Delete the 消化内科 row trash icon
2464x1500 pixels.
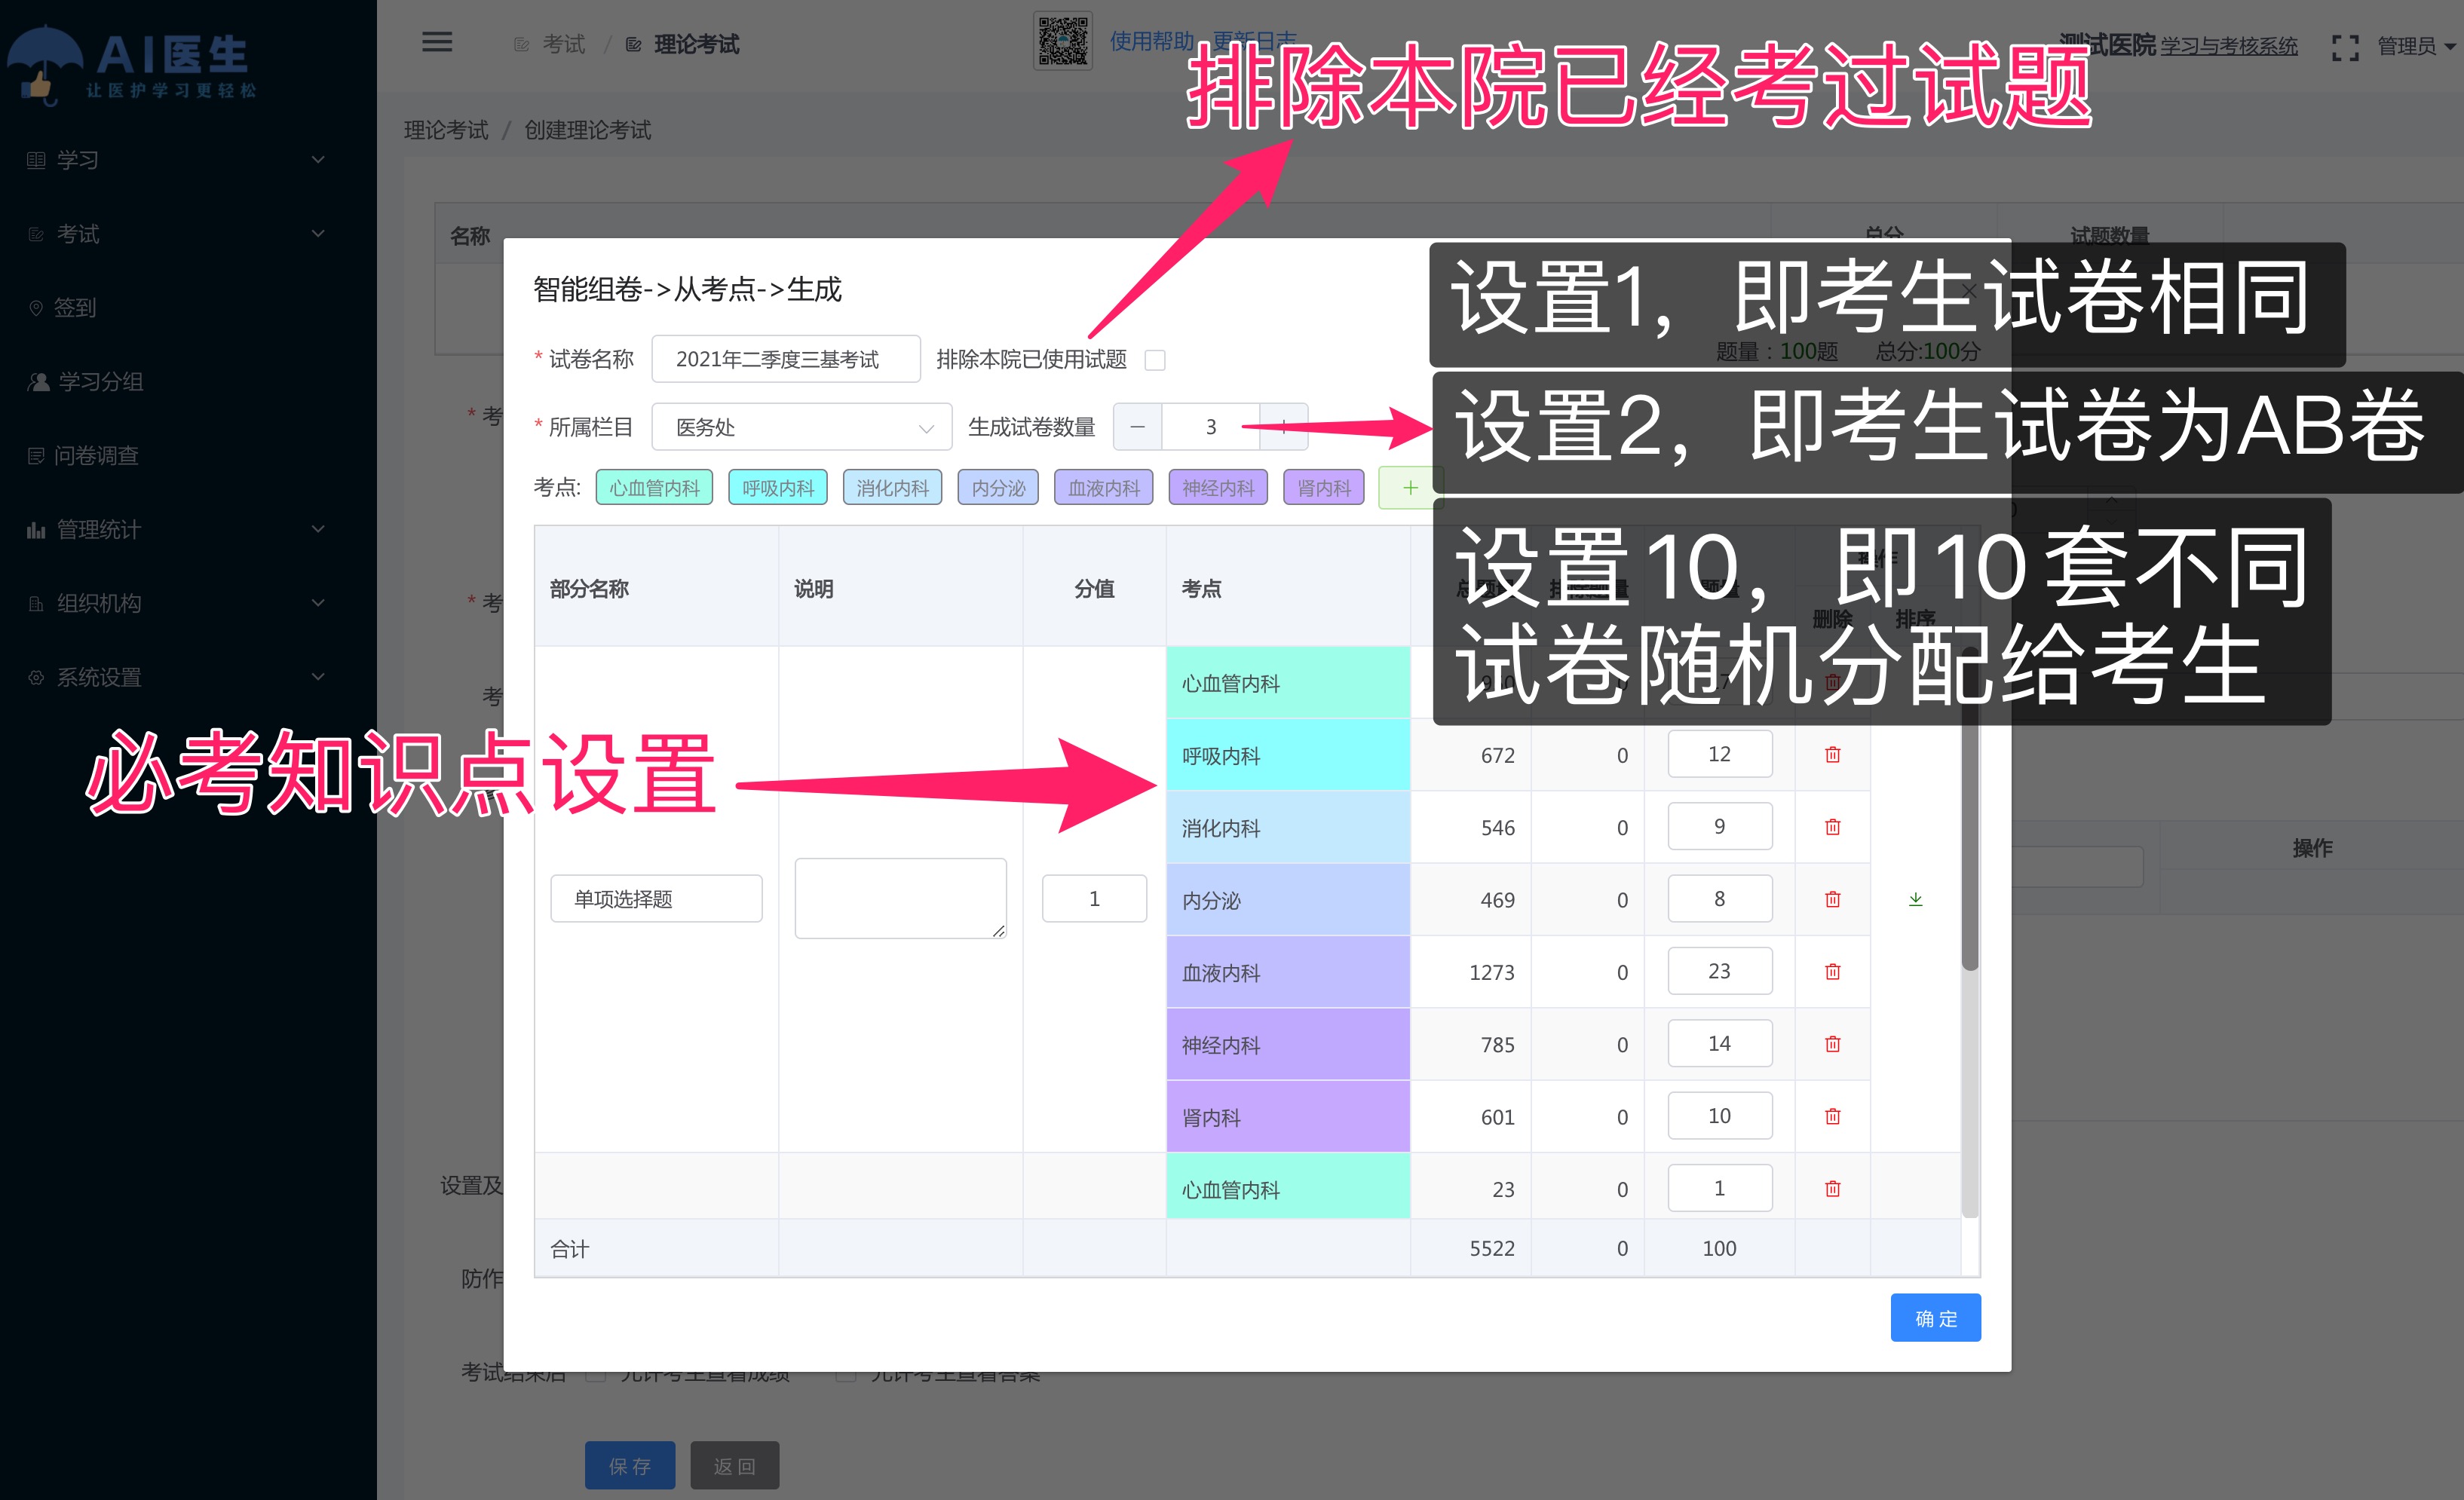tap(1832, 827)
